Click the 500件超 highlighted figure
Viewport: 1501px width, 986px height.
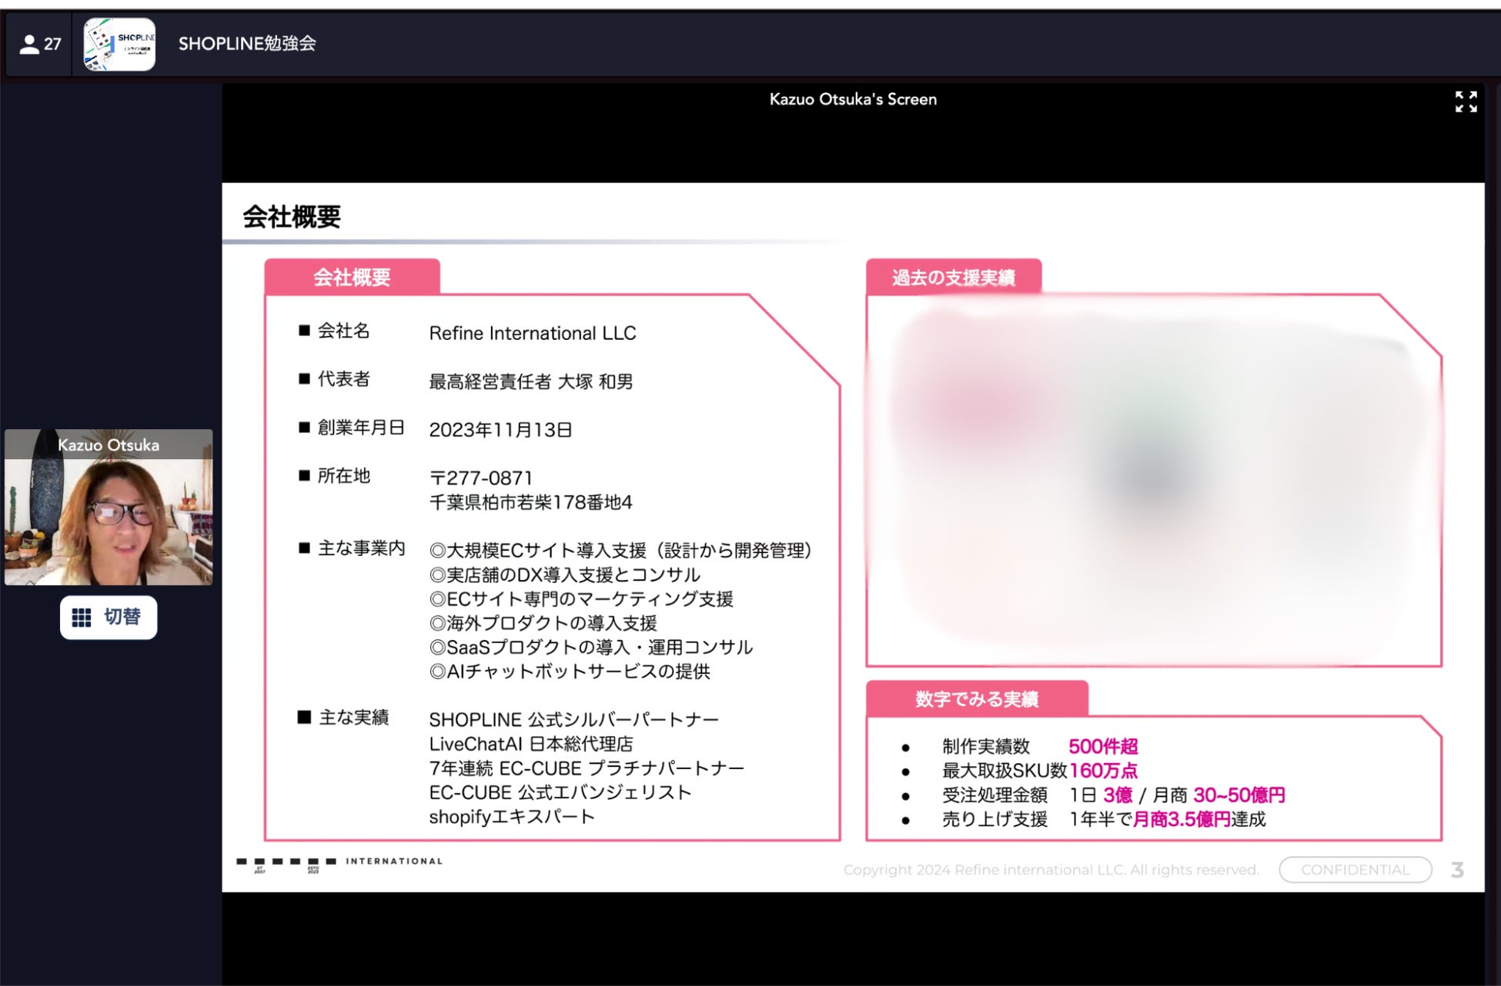tap(1102, 746)
